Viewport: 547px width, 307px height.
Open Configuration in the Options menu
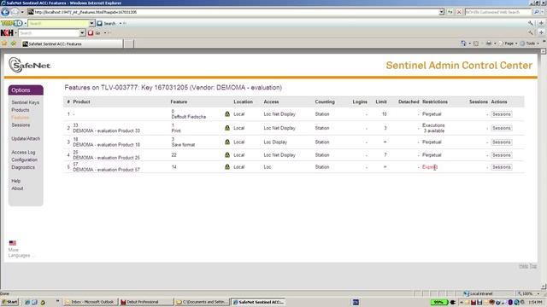point(25,159)
